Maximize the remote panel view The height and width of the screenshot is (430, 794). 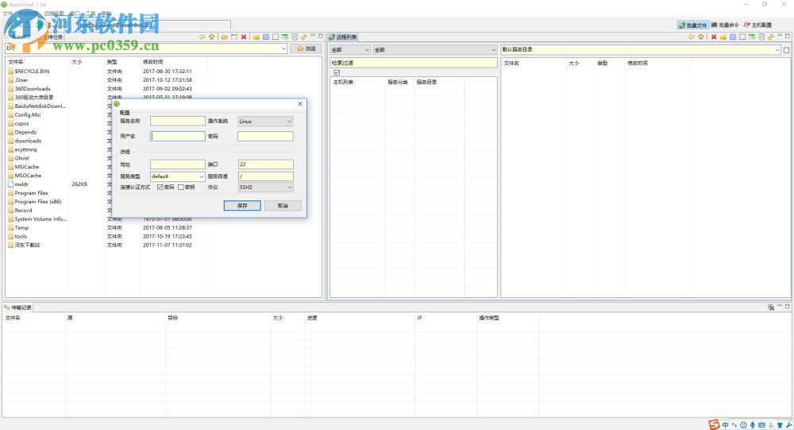tap(788, 36)
